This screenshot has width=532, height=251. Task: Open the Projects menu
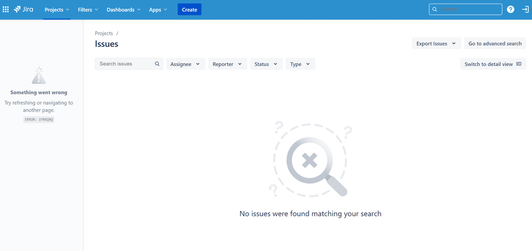click(56, 10)
